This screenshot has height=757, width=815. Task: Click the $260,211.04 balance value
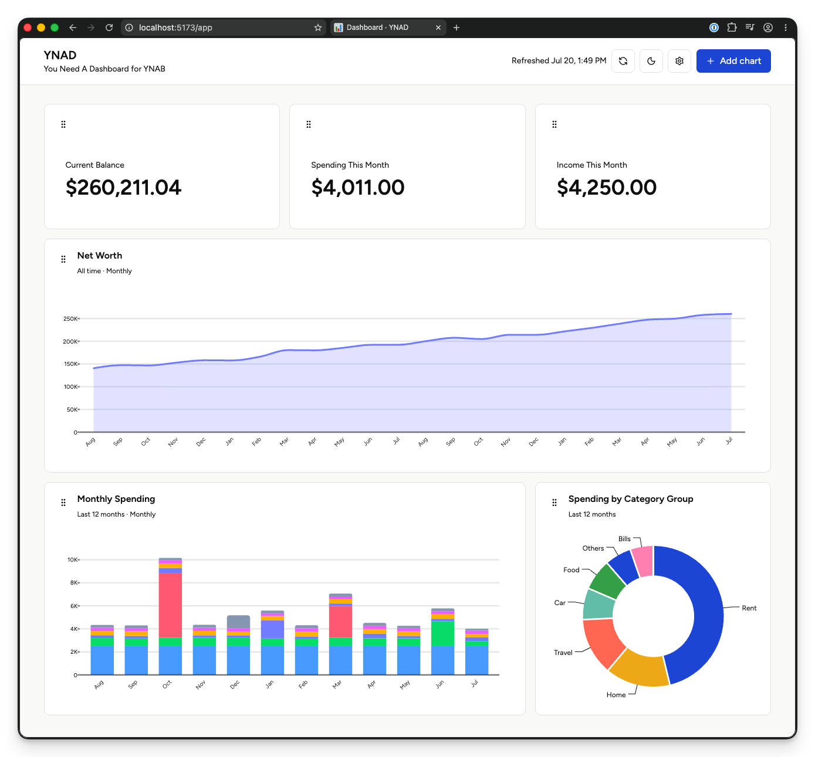[x=123, y=188]
